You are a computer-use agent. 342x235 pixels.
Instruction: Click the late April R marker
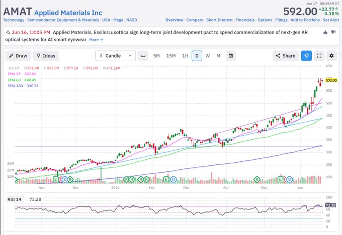pos(257,179)
